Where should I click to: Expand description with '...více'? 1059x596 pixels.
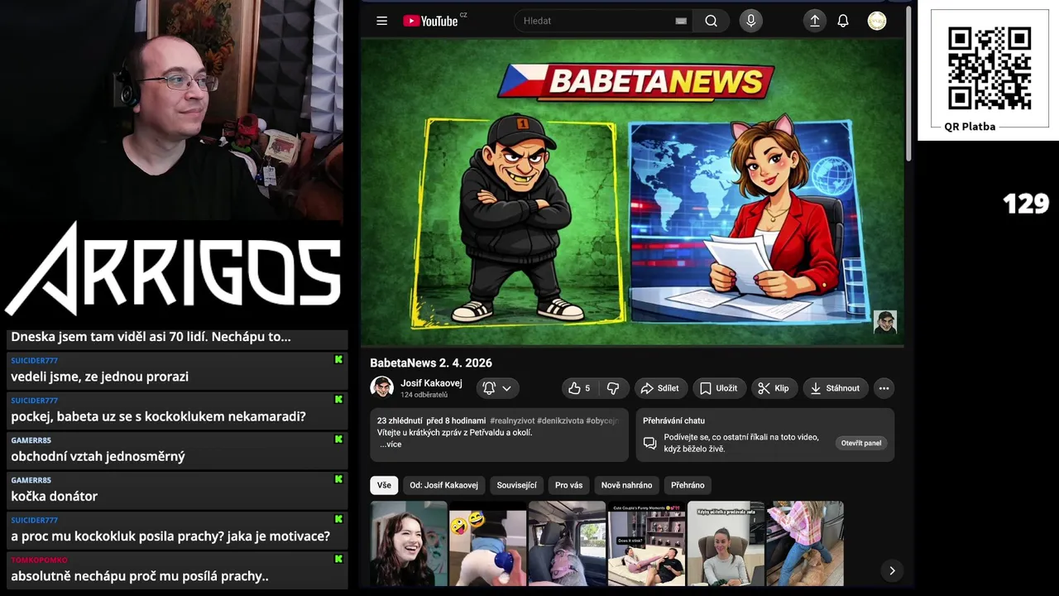tap(391, 445)
